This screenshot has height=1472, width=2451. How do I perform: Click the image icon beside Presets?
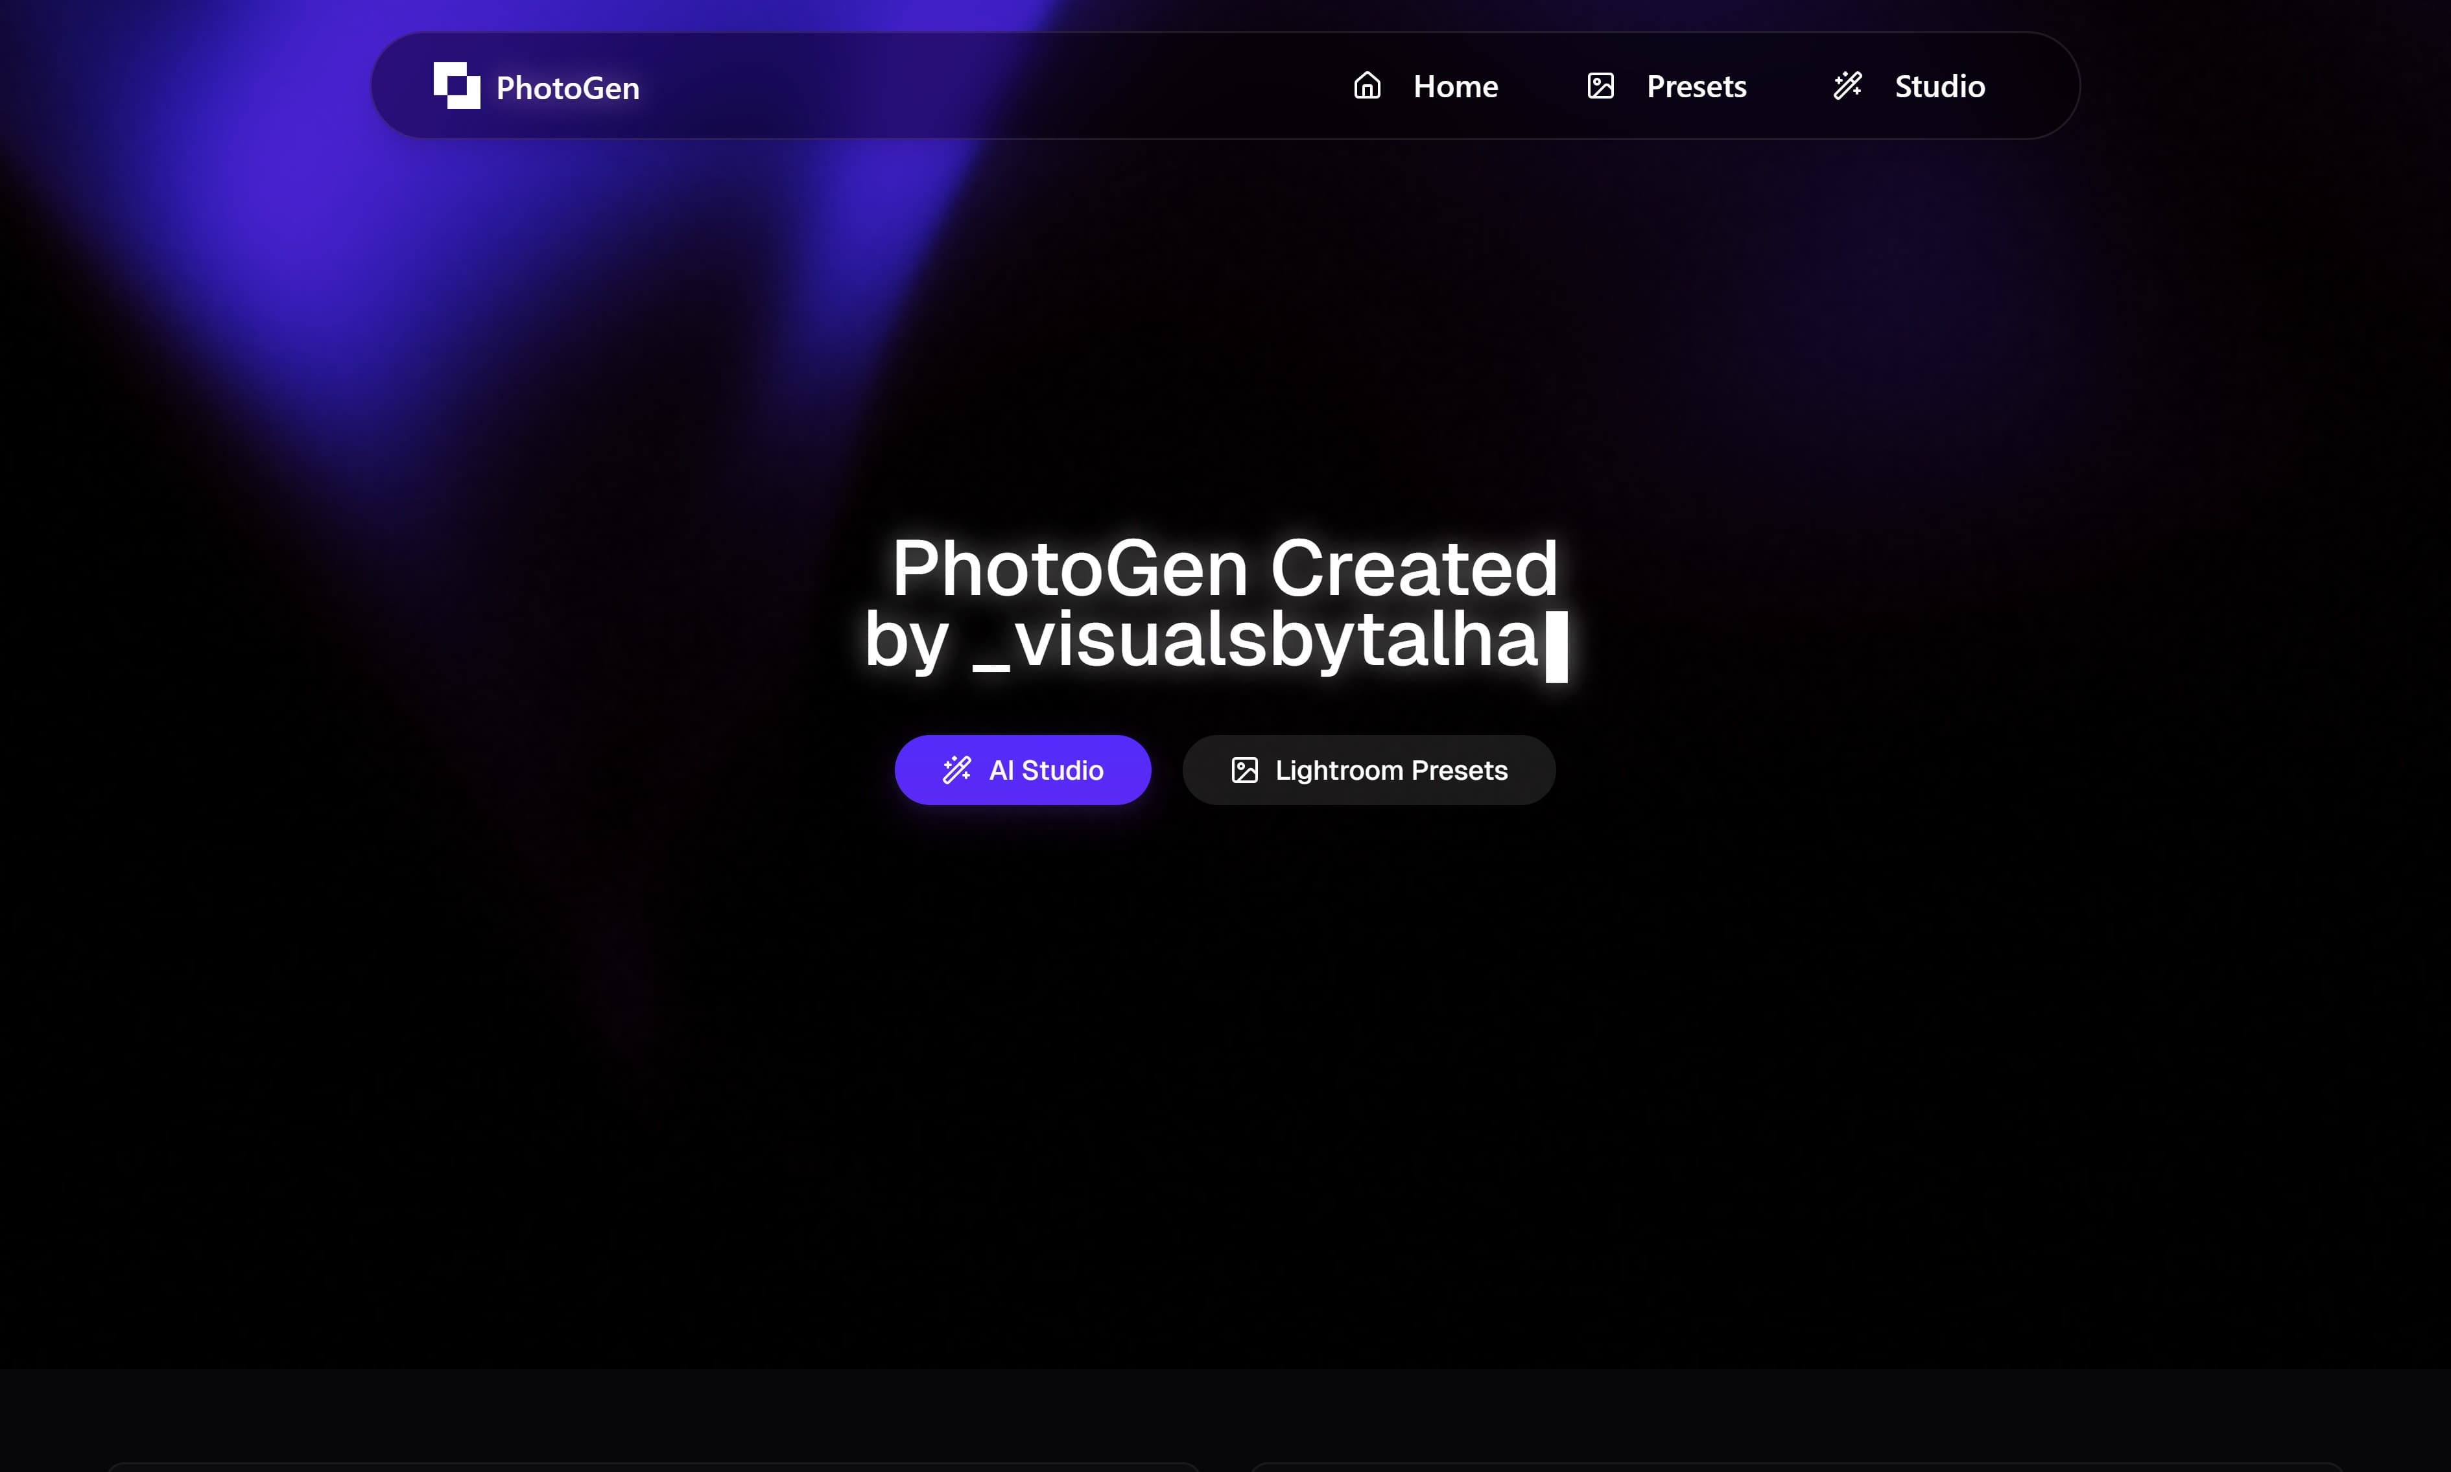[x=1600, y=86]
